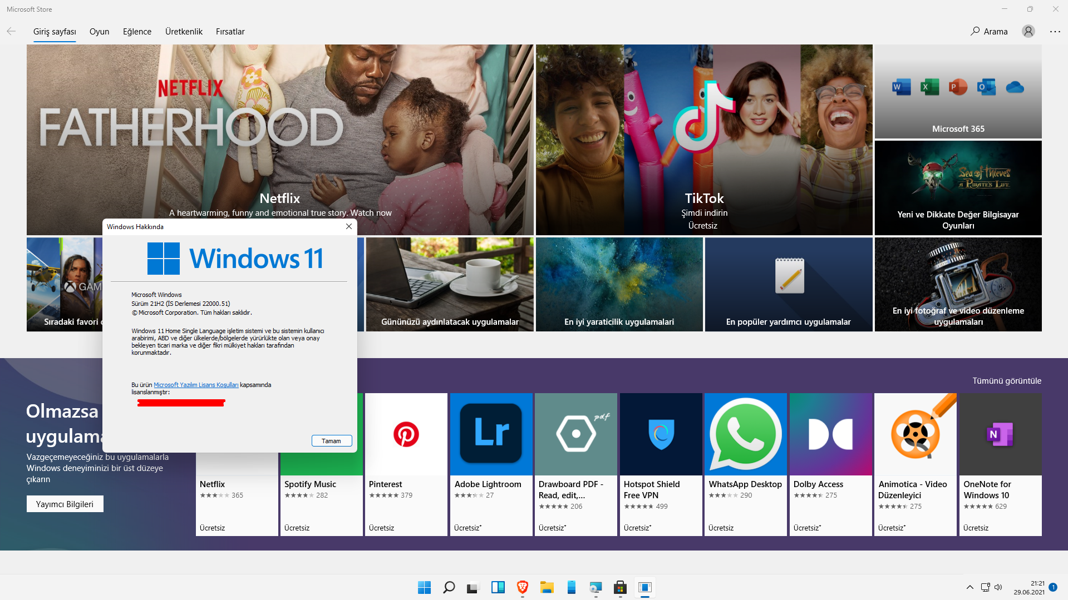The width and height of the screenshot is (1068, 600).
Task: Open the photo and video editing apps tile
Action: [958, 285]
